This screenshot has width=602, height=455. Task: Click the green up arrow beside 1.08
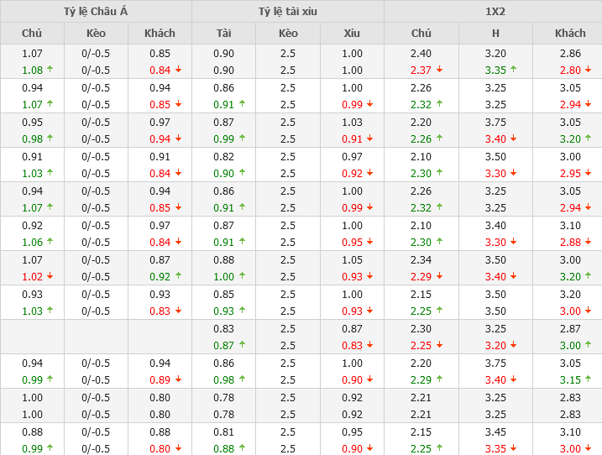[x=50, y=71]
